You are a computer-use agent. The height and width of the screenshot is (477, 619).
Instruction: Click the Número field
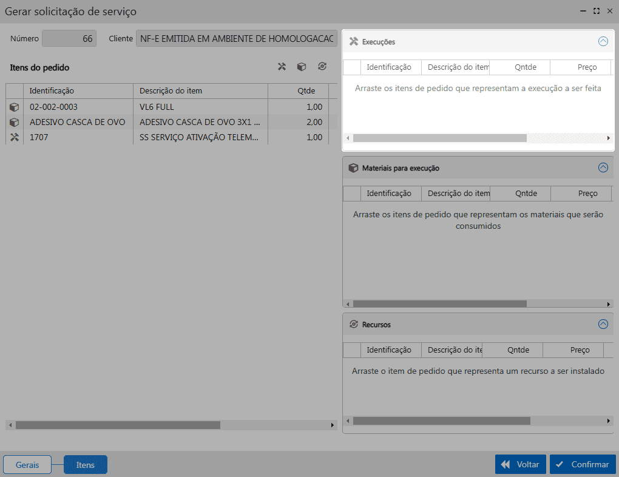point(69,39)
